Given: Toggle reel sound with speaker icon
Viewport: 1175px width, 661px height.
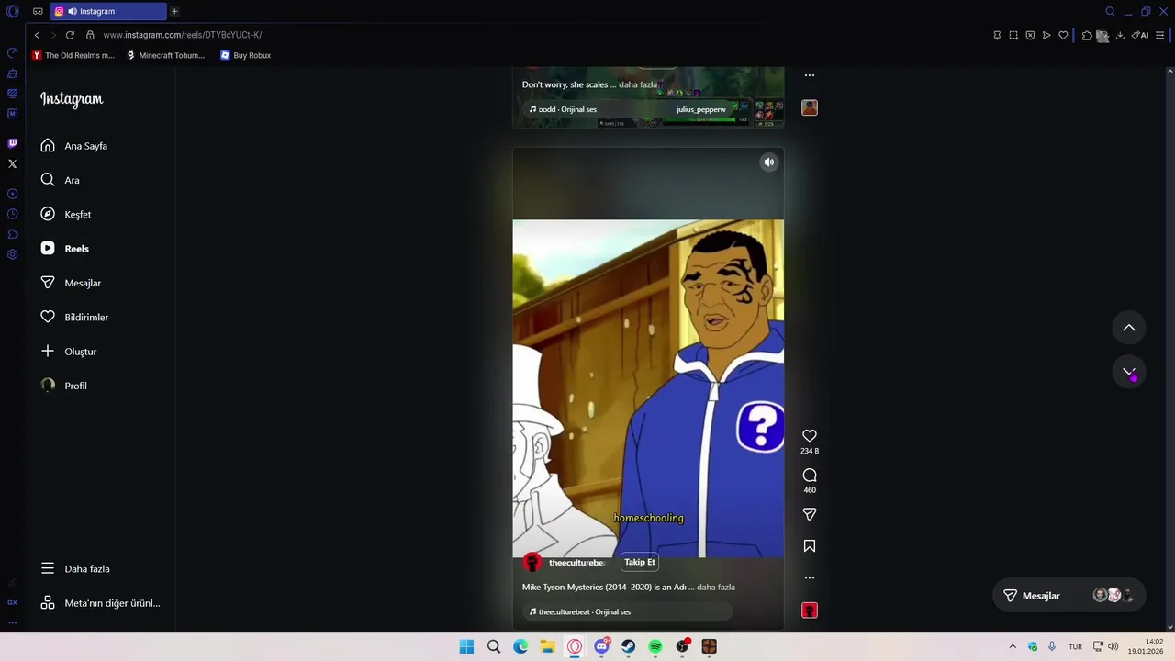Looking at the screenshot, I should click(769, 162).
